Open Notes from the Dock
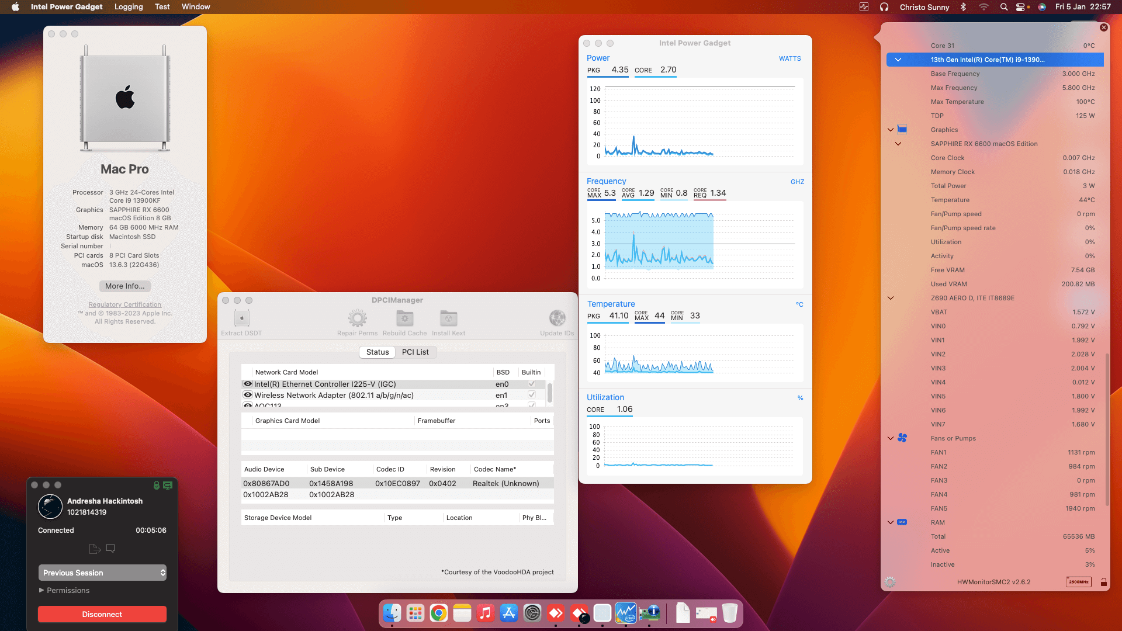 [x=462, y=613]
